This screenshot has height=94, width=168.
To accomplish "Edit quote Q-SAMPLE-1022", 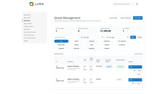I will click(135, 67).
